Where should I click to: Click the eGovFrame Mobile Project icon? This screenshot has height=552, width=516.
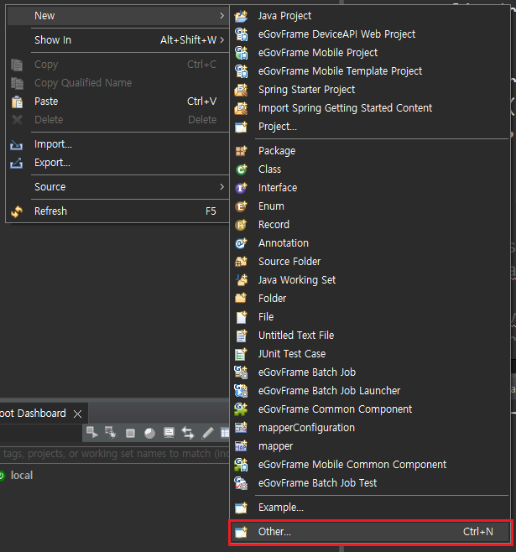point(241,53)
